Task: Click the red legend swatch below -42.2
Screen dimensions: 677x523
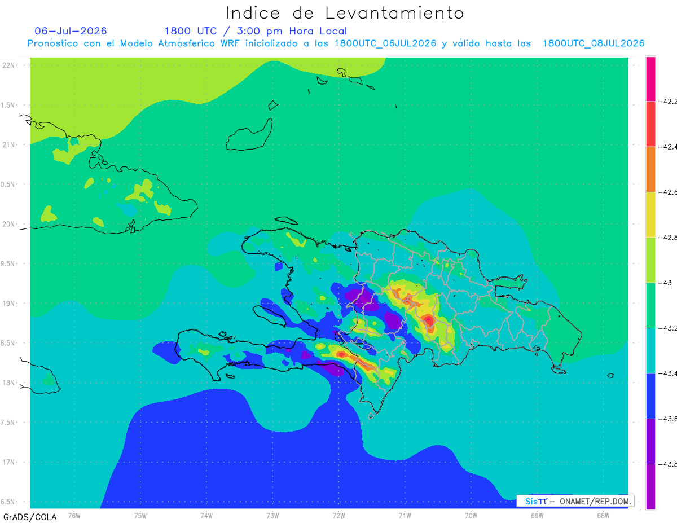Action: (x=650, y=124)
